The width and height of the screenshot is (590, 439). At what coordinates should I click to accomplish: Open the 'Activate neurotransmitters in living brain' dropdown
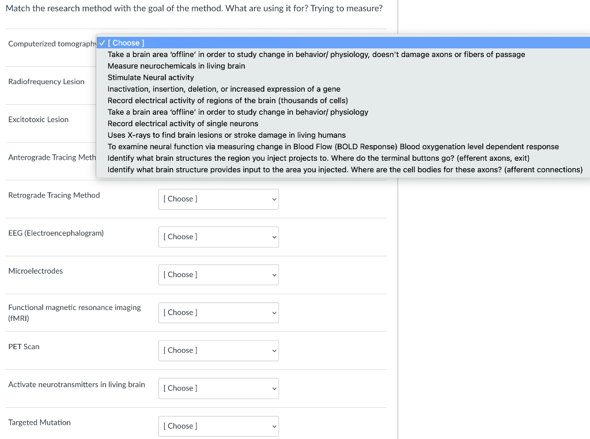pyautogui.click(x=218, y=388)
